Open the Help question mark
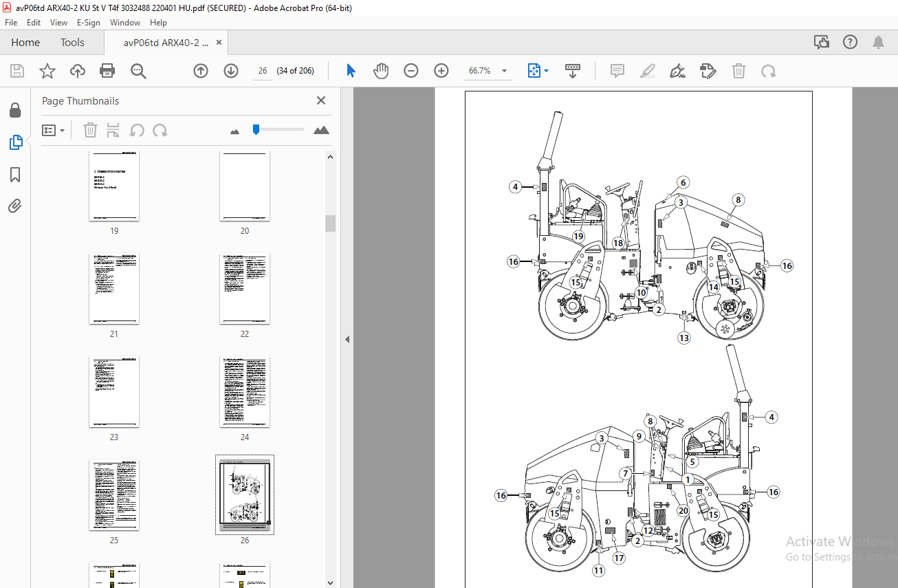The width and height of the screenshot is (898, 588). tap(850, 42)
